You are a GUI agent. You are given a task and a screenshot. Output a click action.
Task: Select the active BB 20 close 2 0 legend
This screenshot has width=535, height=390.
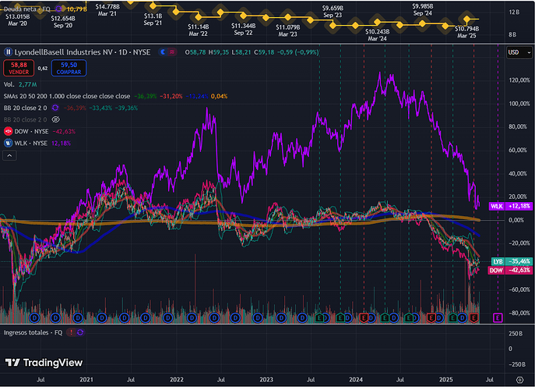point(25,108)
